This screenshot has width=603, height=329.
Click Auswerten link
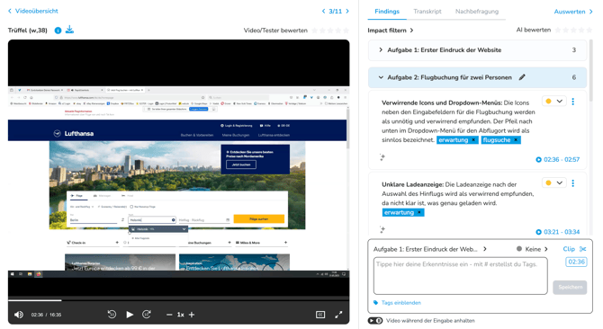[573, 12]
